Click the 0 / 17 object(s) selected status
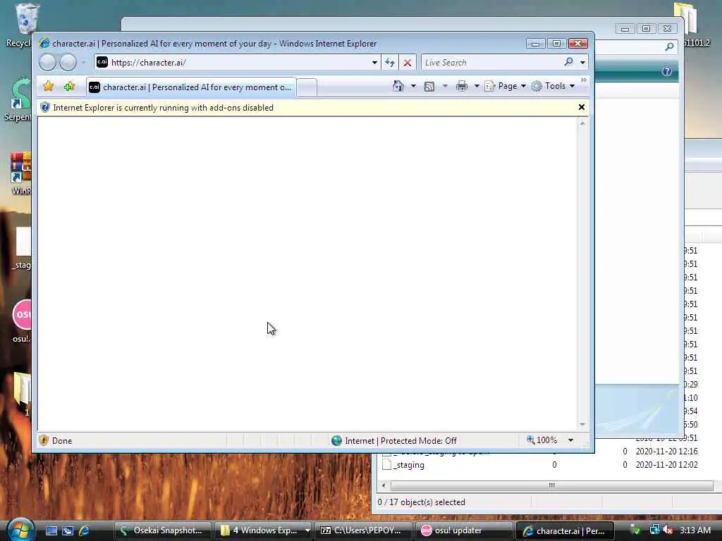 421,502
